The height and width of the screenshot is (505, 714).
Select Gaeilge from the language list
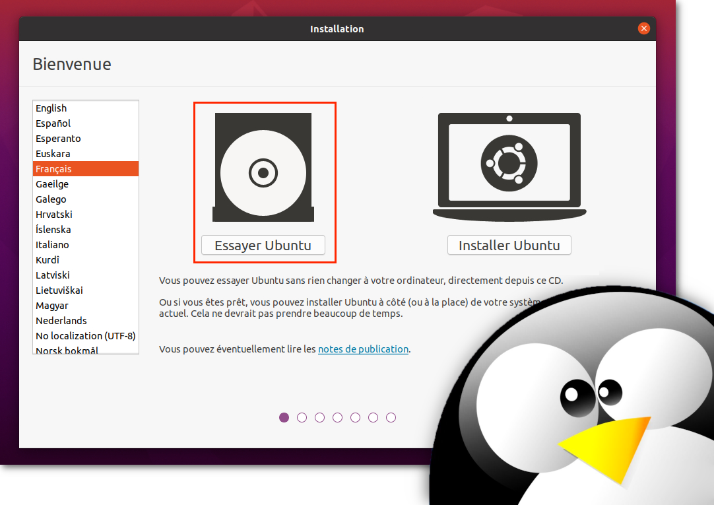pos(53,184)
